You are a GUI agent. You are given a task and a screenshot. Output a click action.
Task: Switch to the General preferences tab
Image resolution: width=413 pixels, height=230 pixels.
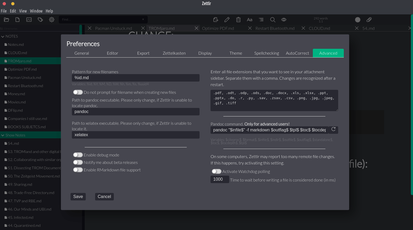[x=82, y=53]
